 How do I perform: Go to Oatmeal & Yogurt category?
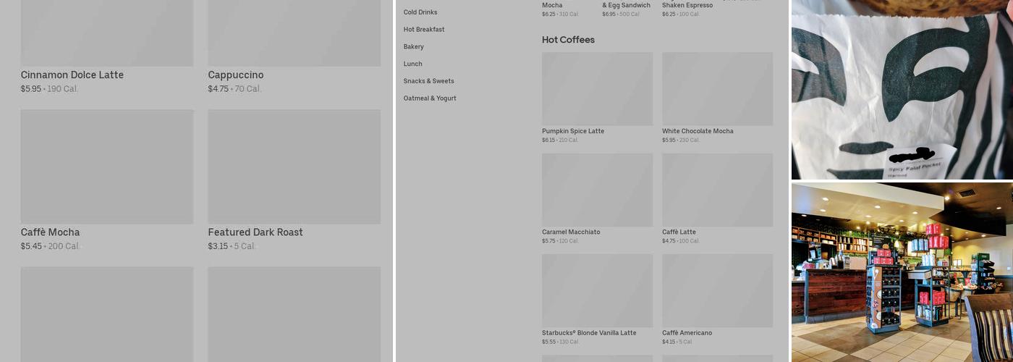(x=430, y=98)
